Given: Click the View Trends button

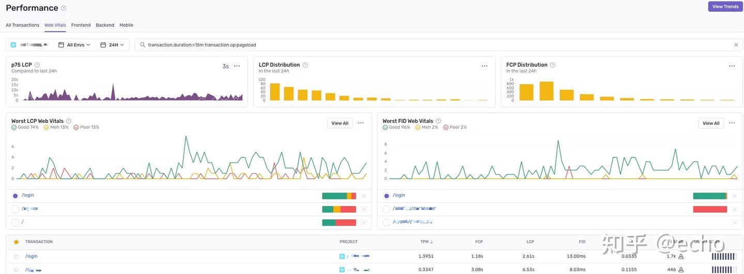Looking at the screenshot, I should point(725,7).
